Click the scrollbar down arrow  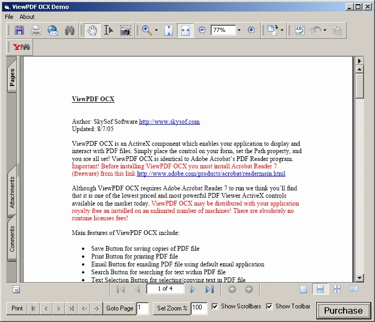360,278
